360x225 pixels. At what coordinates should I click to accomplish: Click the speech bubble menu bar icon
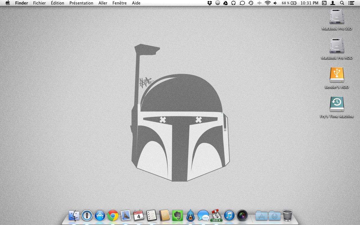(x=242, y=3)
